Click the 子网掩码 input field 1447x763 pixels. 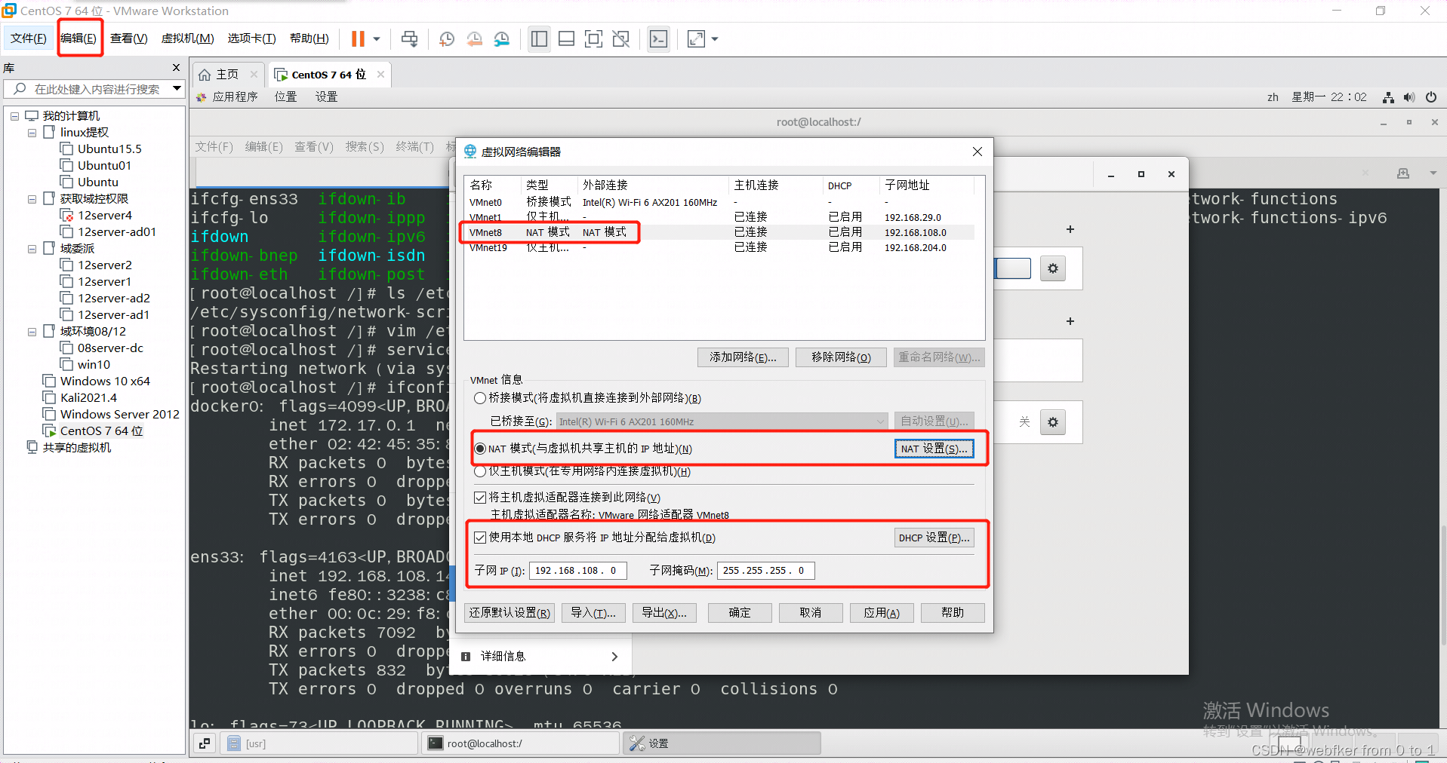[765, 571]
